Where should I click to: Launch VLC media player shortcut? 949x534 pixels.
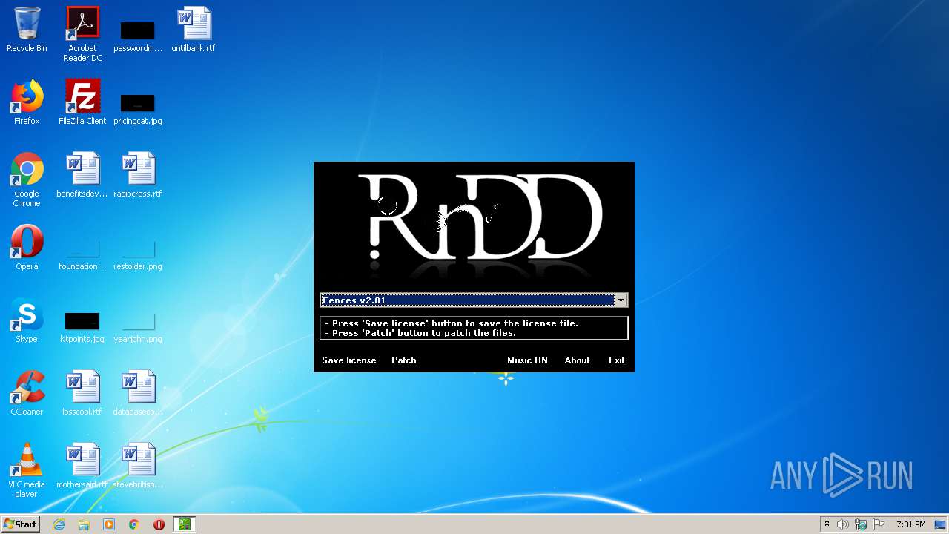27,471
